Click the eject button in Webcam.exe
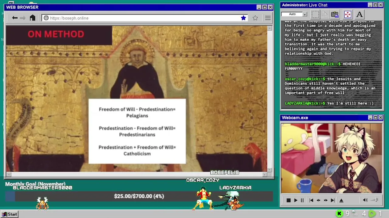The height and width of the screenshot is (218, 389). [x=341, y=200]
